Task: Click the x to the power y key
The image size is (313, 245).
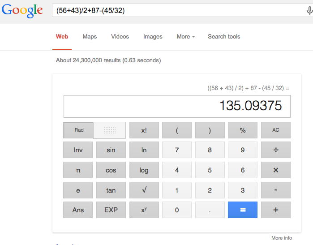Action: [x=144, y=210]
